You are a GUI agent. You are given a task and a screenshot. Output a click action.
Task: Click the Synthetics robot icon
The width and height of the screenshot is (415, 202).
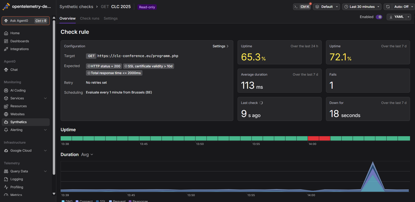tap(6, 122)
